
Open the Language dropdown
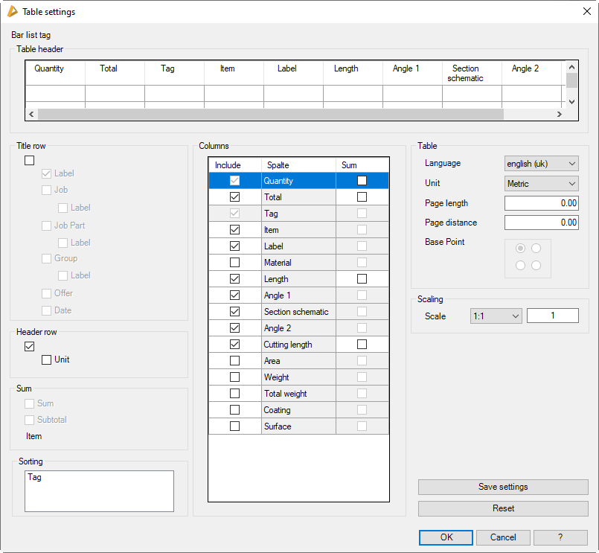click(541, 163)
